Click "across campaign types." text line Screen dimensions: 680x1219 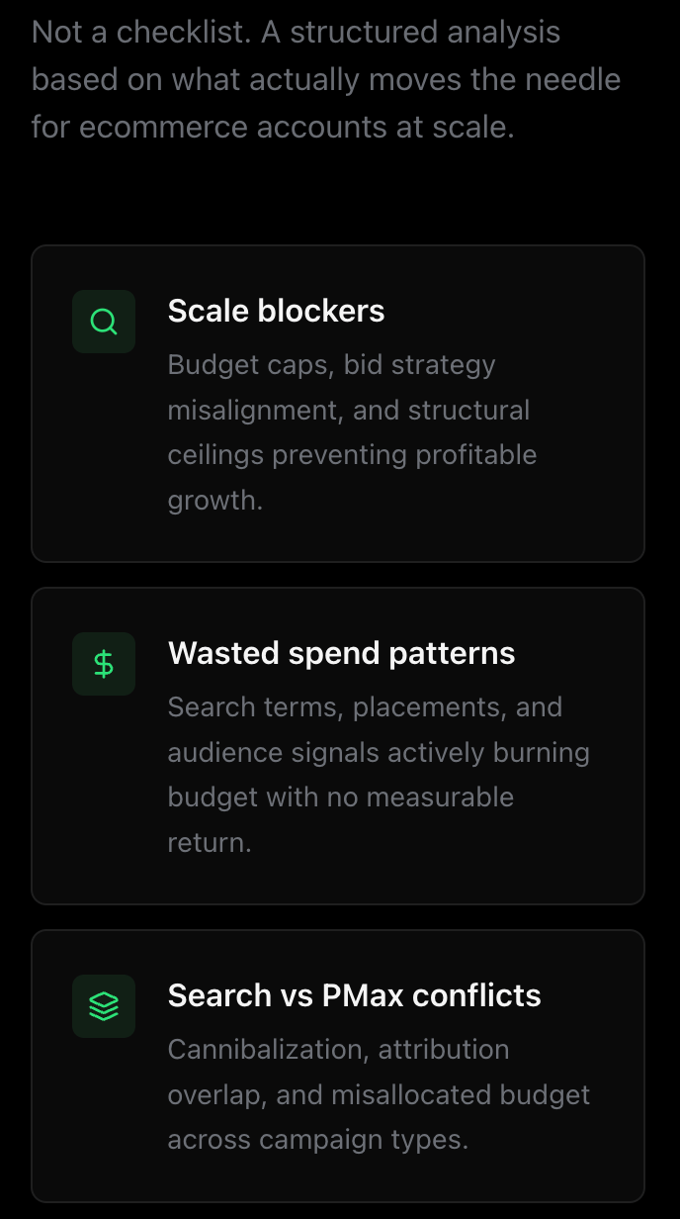(x=317, y=1140)
